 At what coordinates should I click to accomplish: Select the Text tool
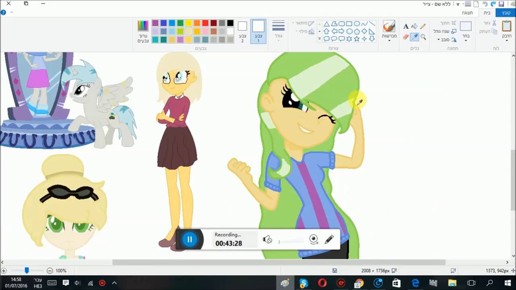(406, 27)
